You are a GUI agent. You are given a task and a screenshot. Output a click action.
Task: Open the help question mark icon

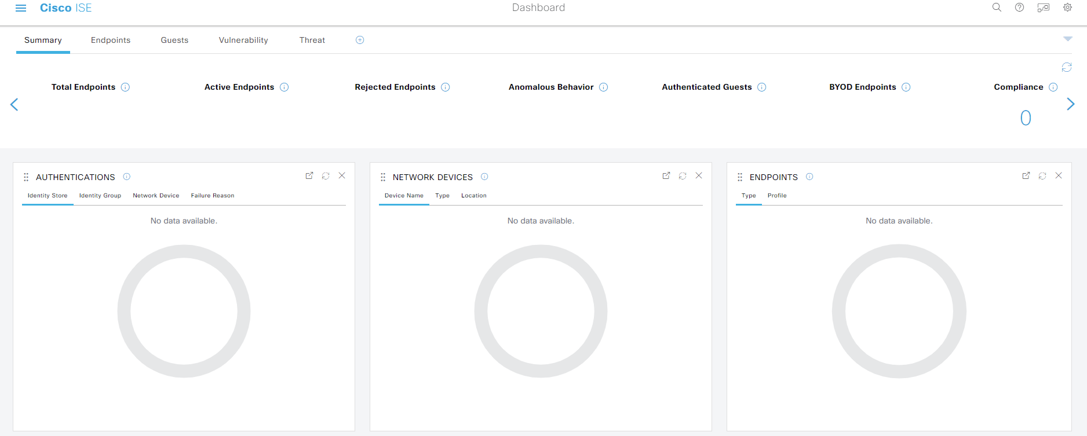(x=1019, y=8)
